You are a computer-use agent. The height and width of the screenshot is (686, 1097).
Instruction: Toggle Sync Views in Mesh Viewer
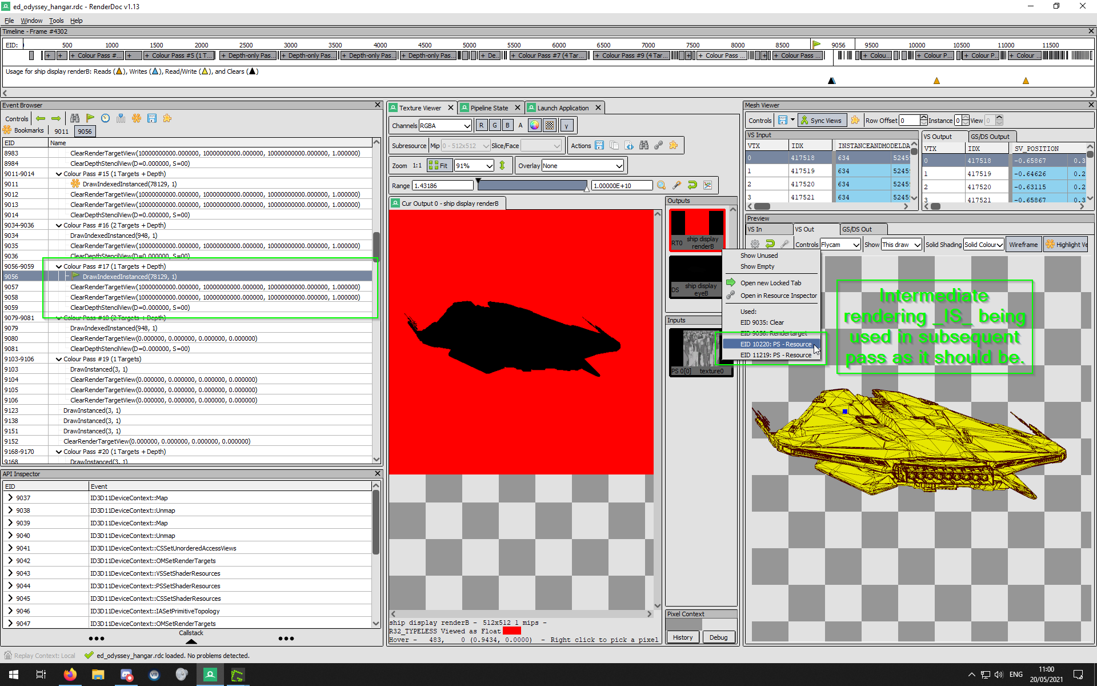tap(822, 120)
